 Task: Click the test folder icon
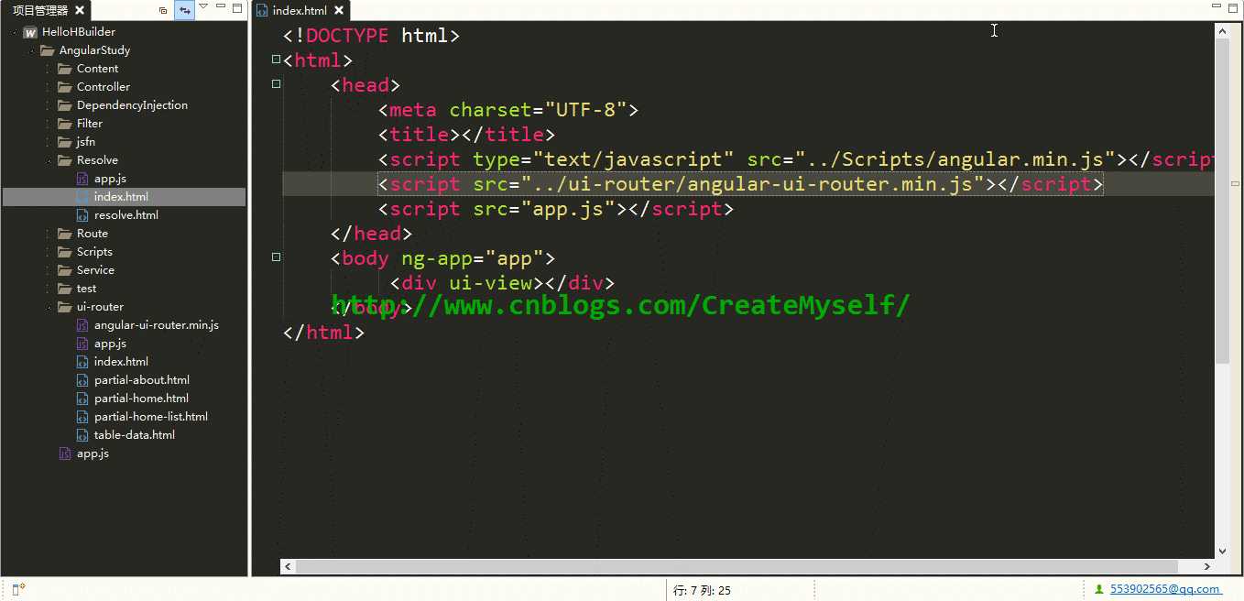click(64, 289)
